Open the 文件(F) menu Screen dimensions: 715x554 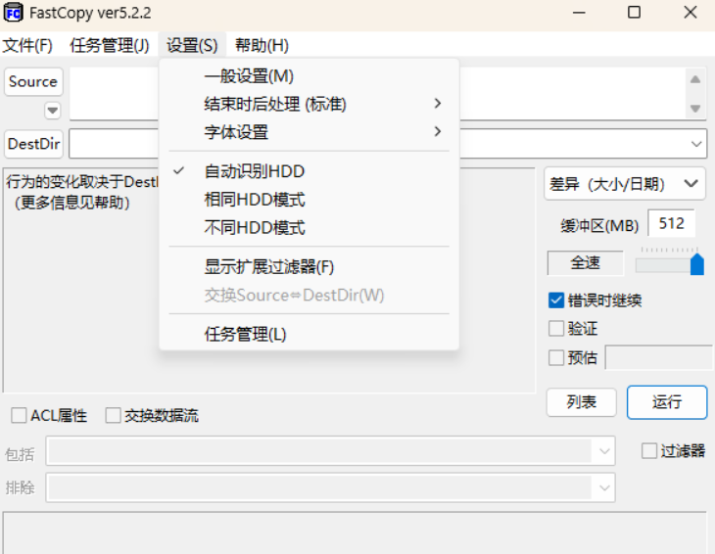pos(27,45)
